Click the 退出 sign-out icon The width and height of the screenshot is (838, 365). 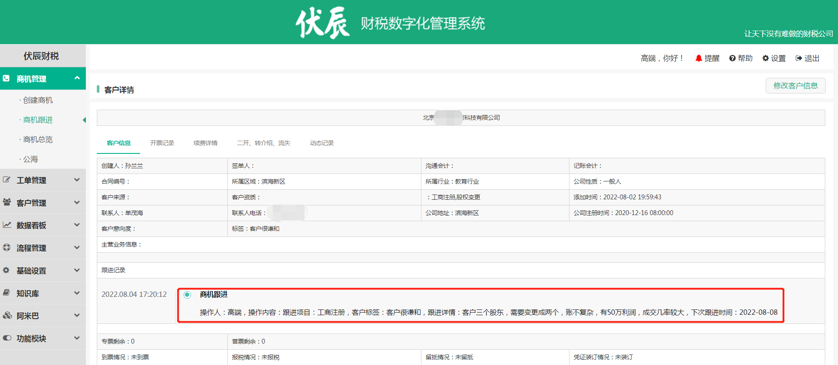click(799, 58)
